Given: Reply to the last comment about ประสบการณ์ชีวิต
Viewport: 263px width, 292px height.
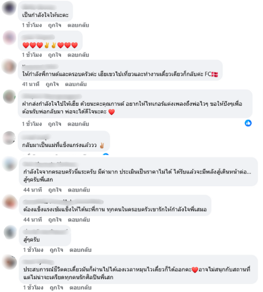Looking at the screenshot, I should tap(80, 288).
